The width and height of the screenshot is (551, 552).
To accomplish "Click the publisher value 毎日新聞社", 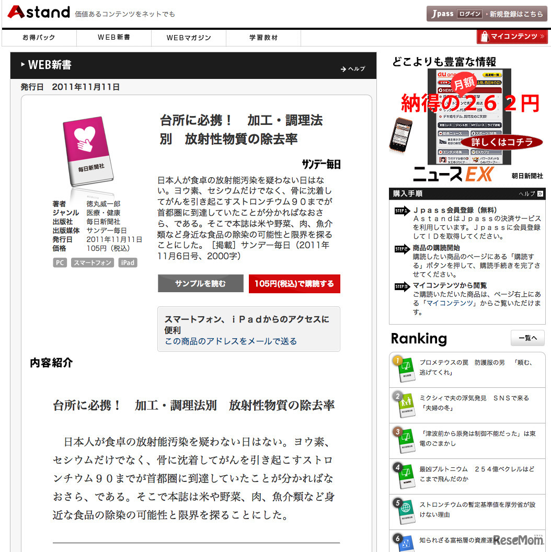I will point(104,222).
